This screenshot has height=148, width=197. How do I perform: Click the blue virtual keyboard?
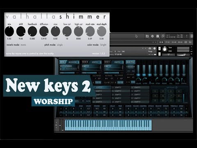(108, 125)
